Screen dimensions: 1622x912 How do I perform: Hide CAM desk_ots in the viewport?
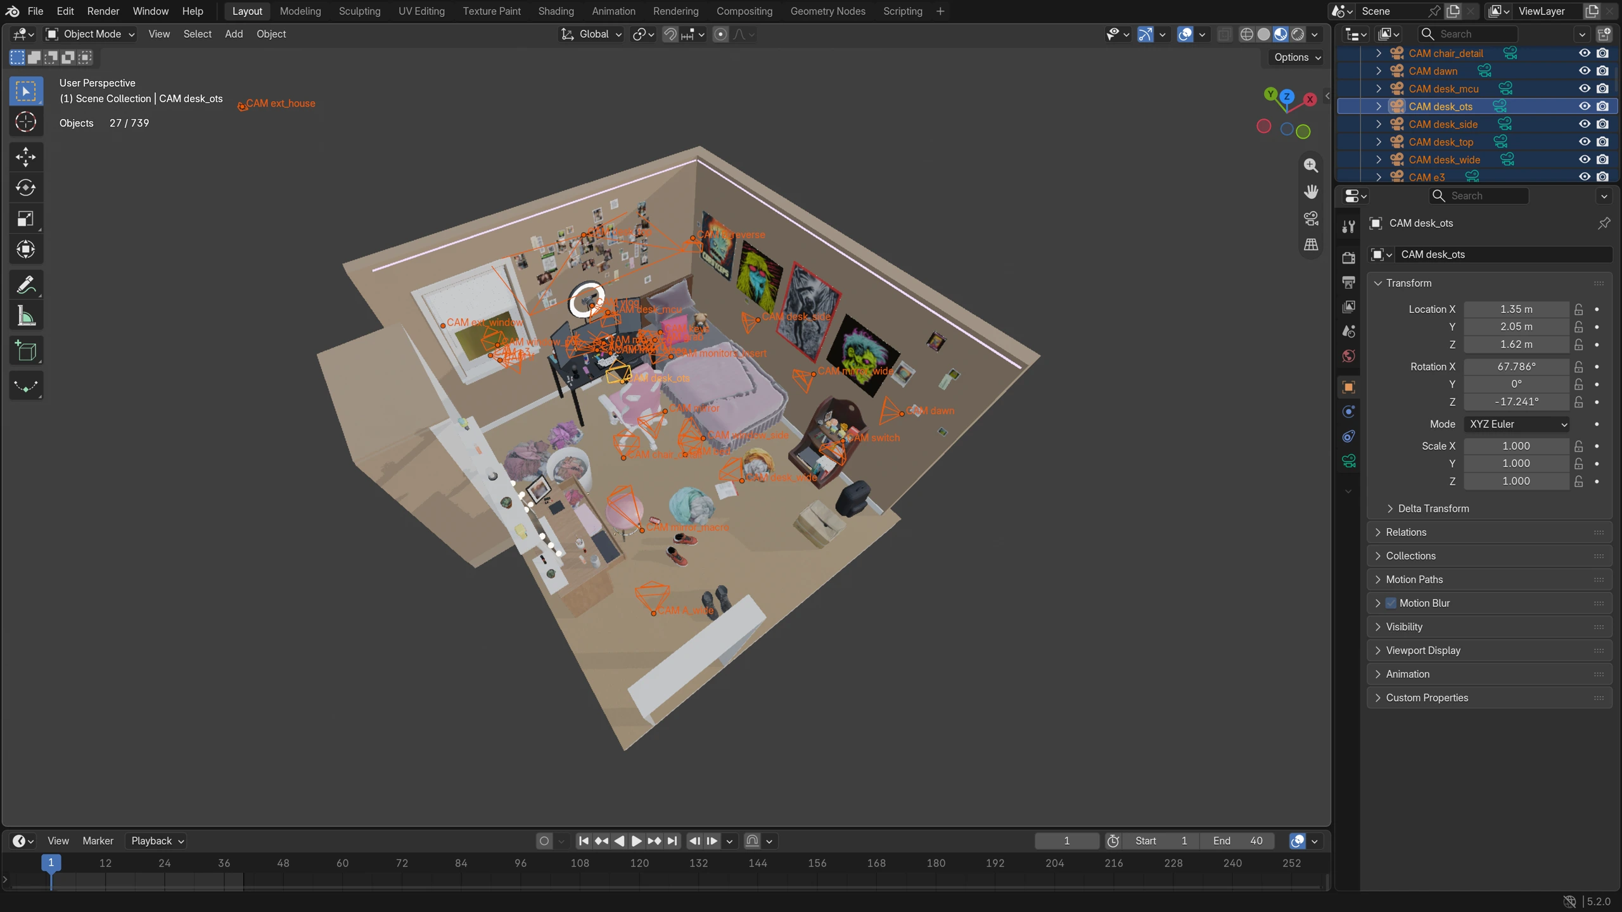[x=1585, y=106]
